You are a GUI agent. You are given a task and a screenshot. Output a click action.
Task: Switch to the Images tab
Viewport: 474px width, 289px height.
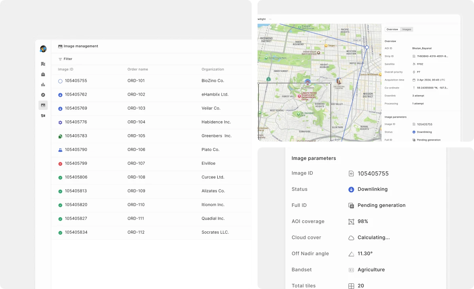[x=406, y=29]
